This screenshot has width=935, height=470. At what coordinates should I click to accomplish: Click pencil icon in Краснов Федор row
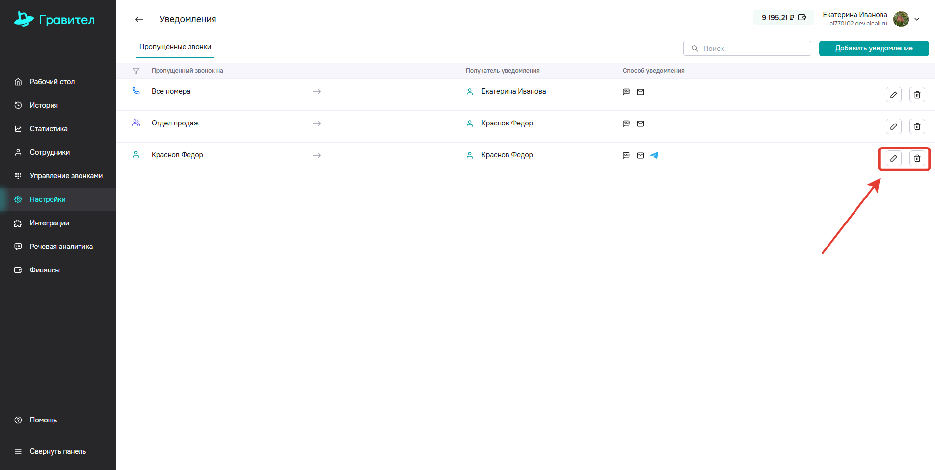893,158
